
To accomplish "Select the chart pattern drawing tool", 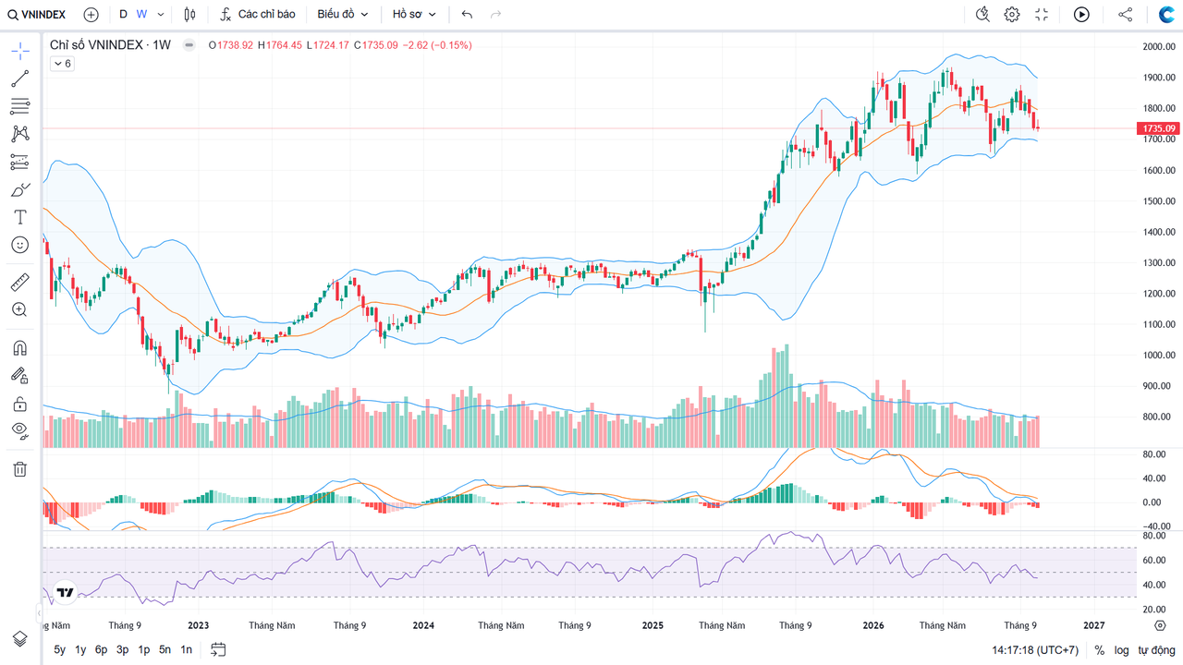I will [20, 134].
